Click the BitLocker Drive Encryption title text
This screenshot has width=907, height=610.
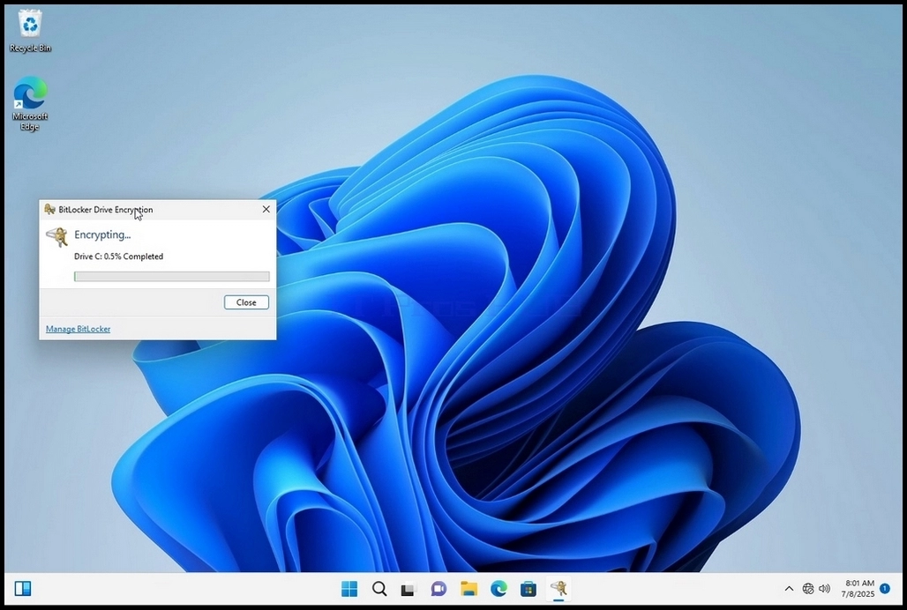[106, 210]
